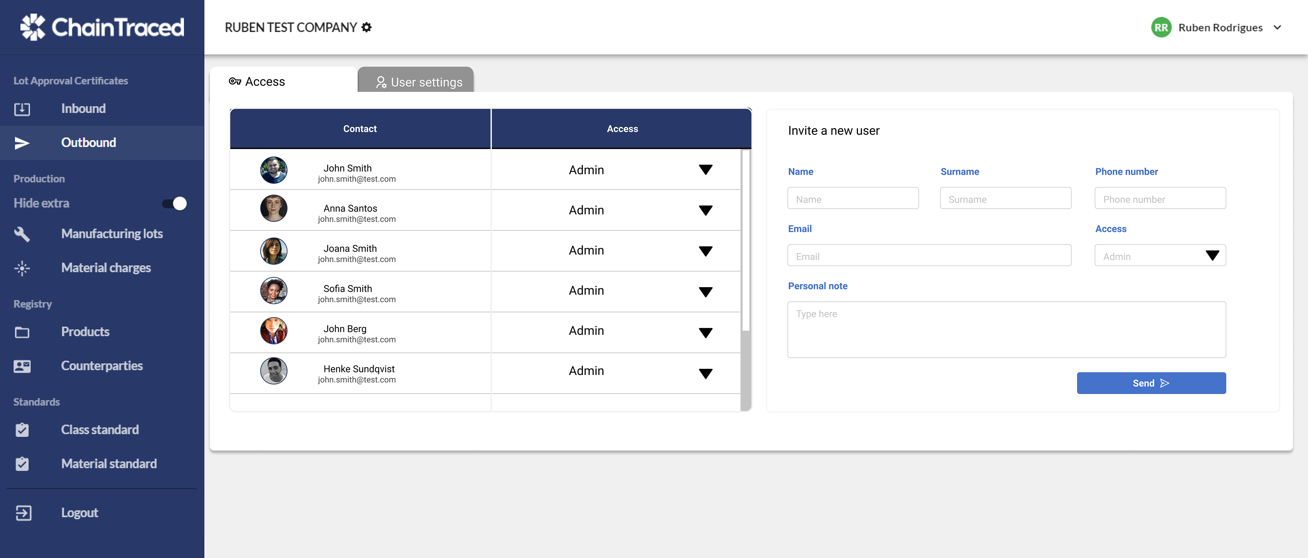Screen dimensions: 1308x558
Task: Click the Logout exit icon
Action: coord(24,513)
